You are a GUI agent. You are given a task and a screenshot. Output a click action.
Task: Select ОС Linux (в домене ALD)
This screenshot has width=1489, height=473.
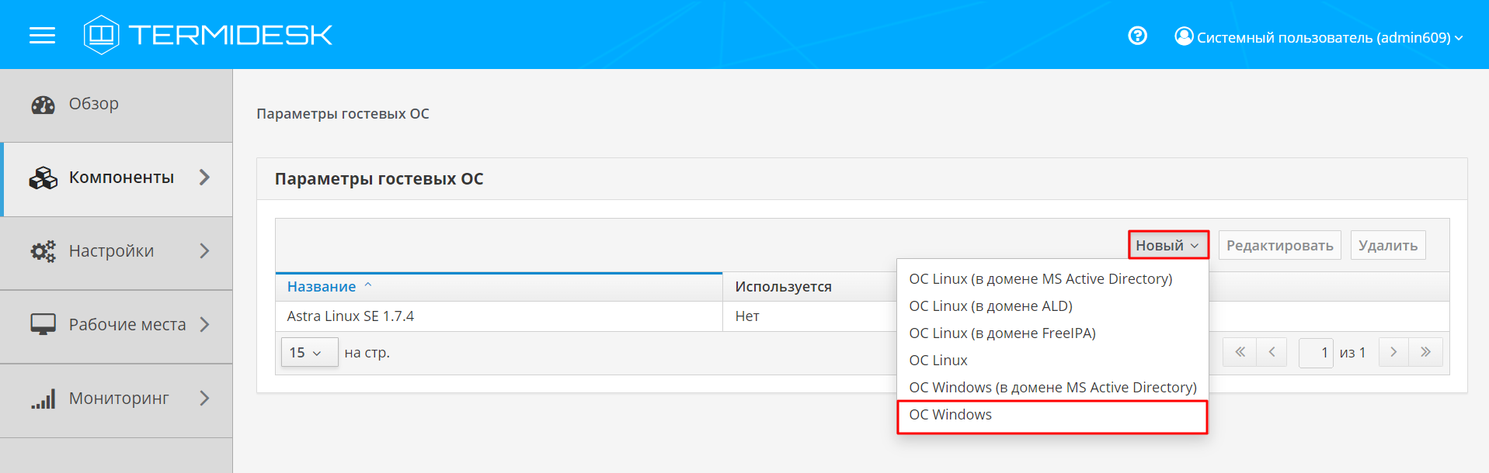1052,306
